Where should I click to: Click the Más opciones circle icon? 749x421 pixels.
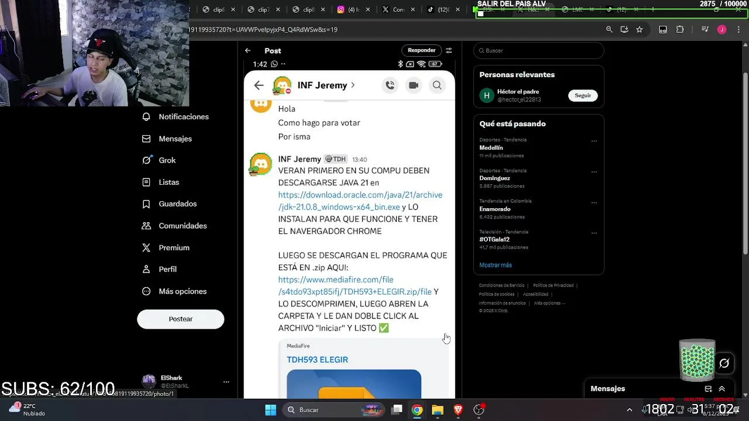pyautogui.click(x=146, y=291)
